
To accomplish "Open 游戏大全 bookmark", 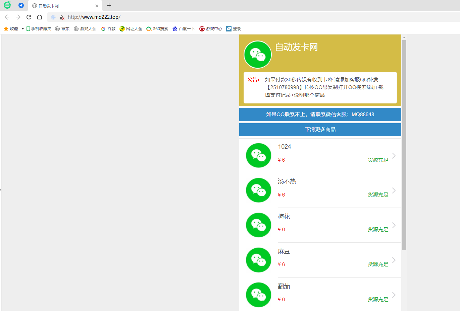I will point(85,29).
